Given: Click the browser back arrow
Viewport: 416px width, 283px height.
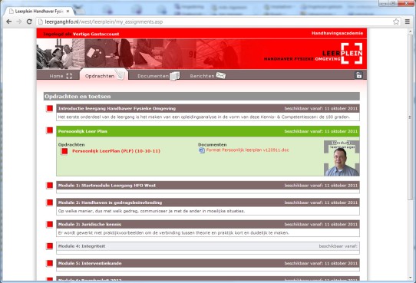Looking at the screenshot, I should click(8, 21).
